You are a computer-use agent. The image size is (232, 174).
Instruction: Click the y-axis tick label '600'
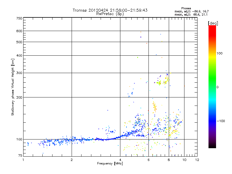coord(19,31)
